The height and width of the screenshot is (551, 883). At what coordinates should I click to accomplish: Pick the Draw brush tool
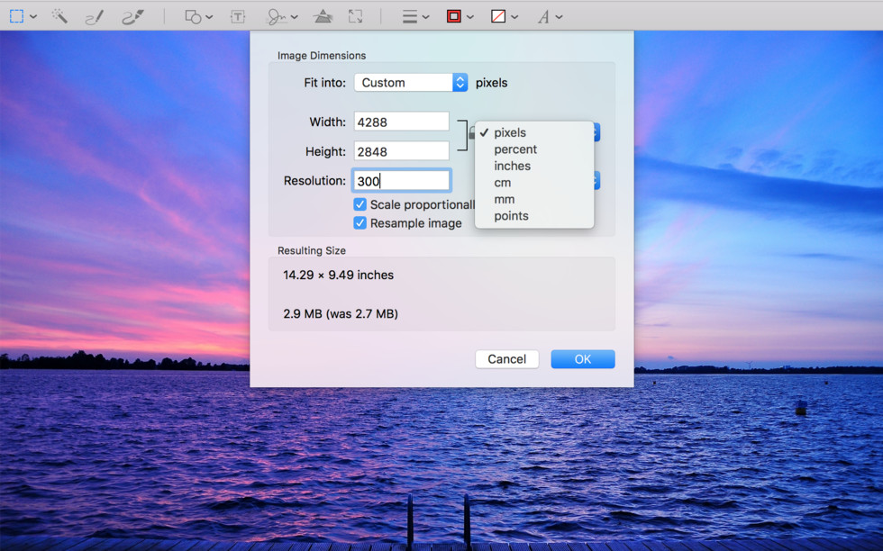tap(132, 16)
